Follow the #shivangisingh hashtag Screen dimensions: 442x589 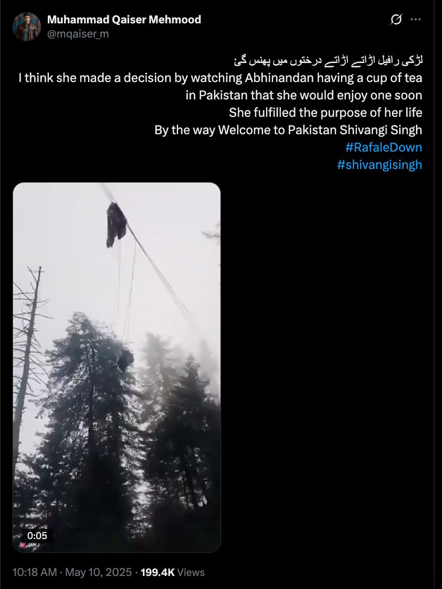point(380,165)
